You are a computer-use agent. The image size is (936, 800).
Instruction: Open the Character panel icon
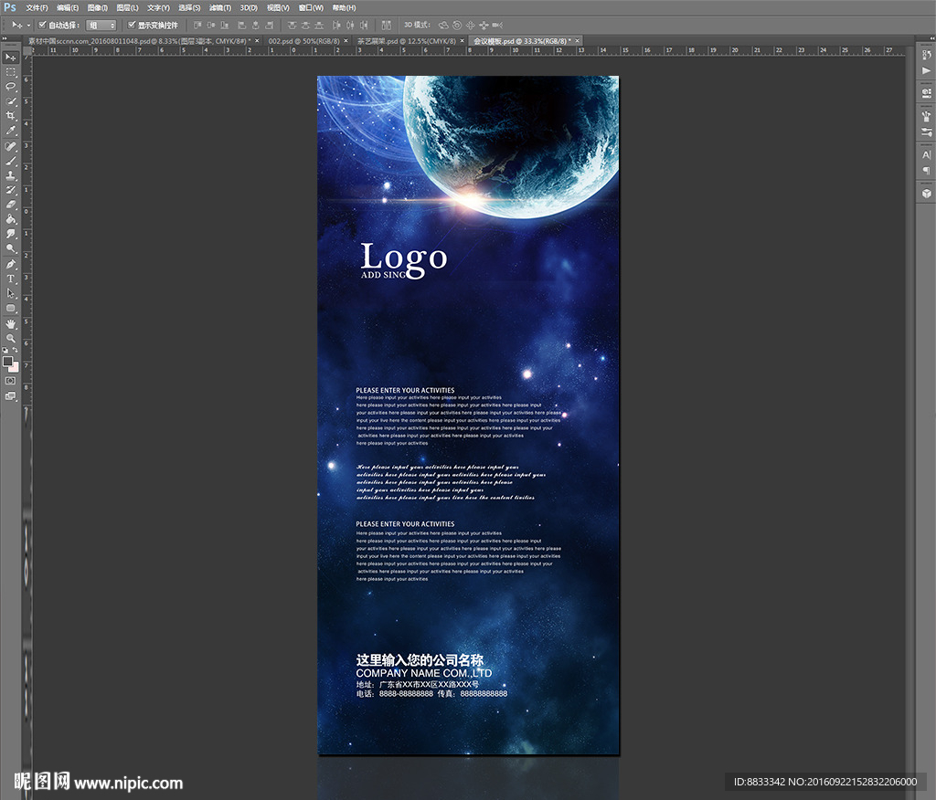(x=926, y=155)
